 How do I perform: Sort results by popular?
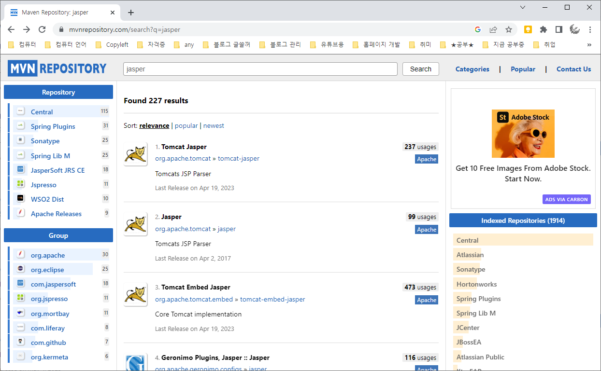pyautogui.click(x=186, y=125)
